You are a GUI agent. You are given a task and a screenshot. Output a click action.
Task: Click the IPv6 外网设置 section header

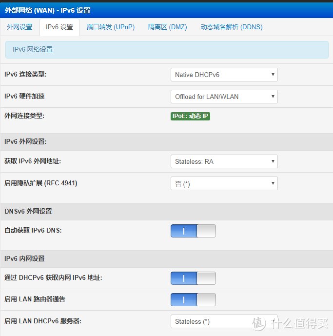(x=167, y=141)
